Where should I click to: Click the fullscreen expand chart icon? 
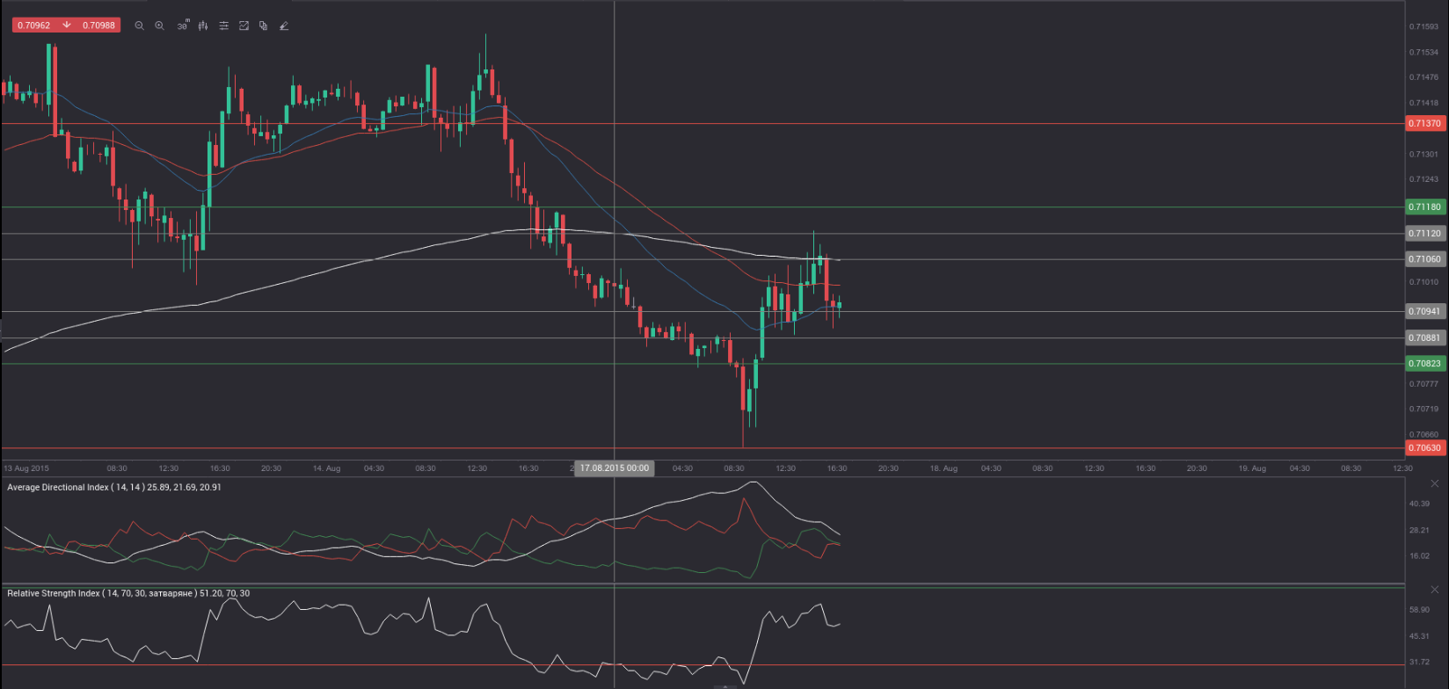(244, 26)
